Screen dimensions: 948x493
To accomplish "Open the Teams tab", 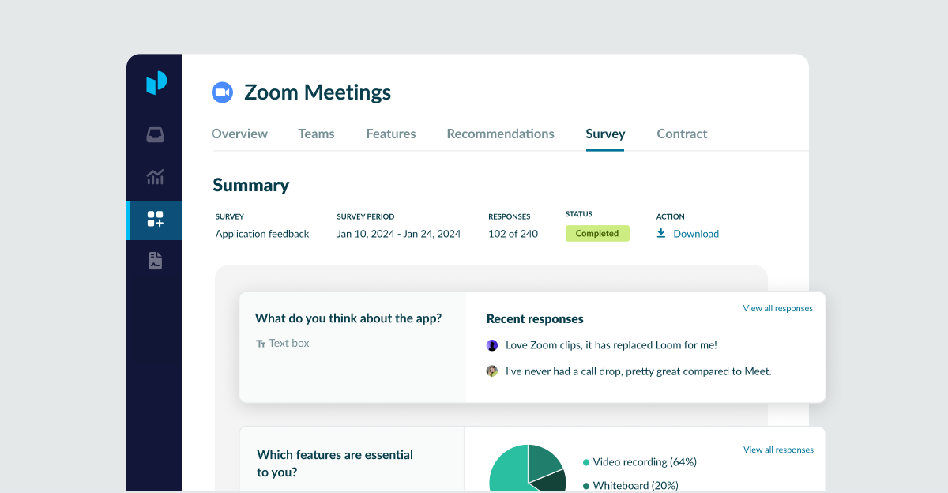I will 316,134.
